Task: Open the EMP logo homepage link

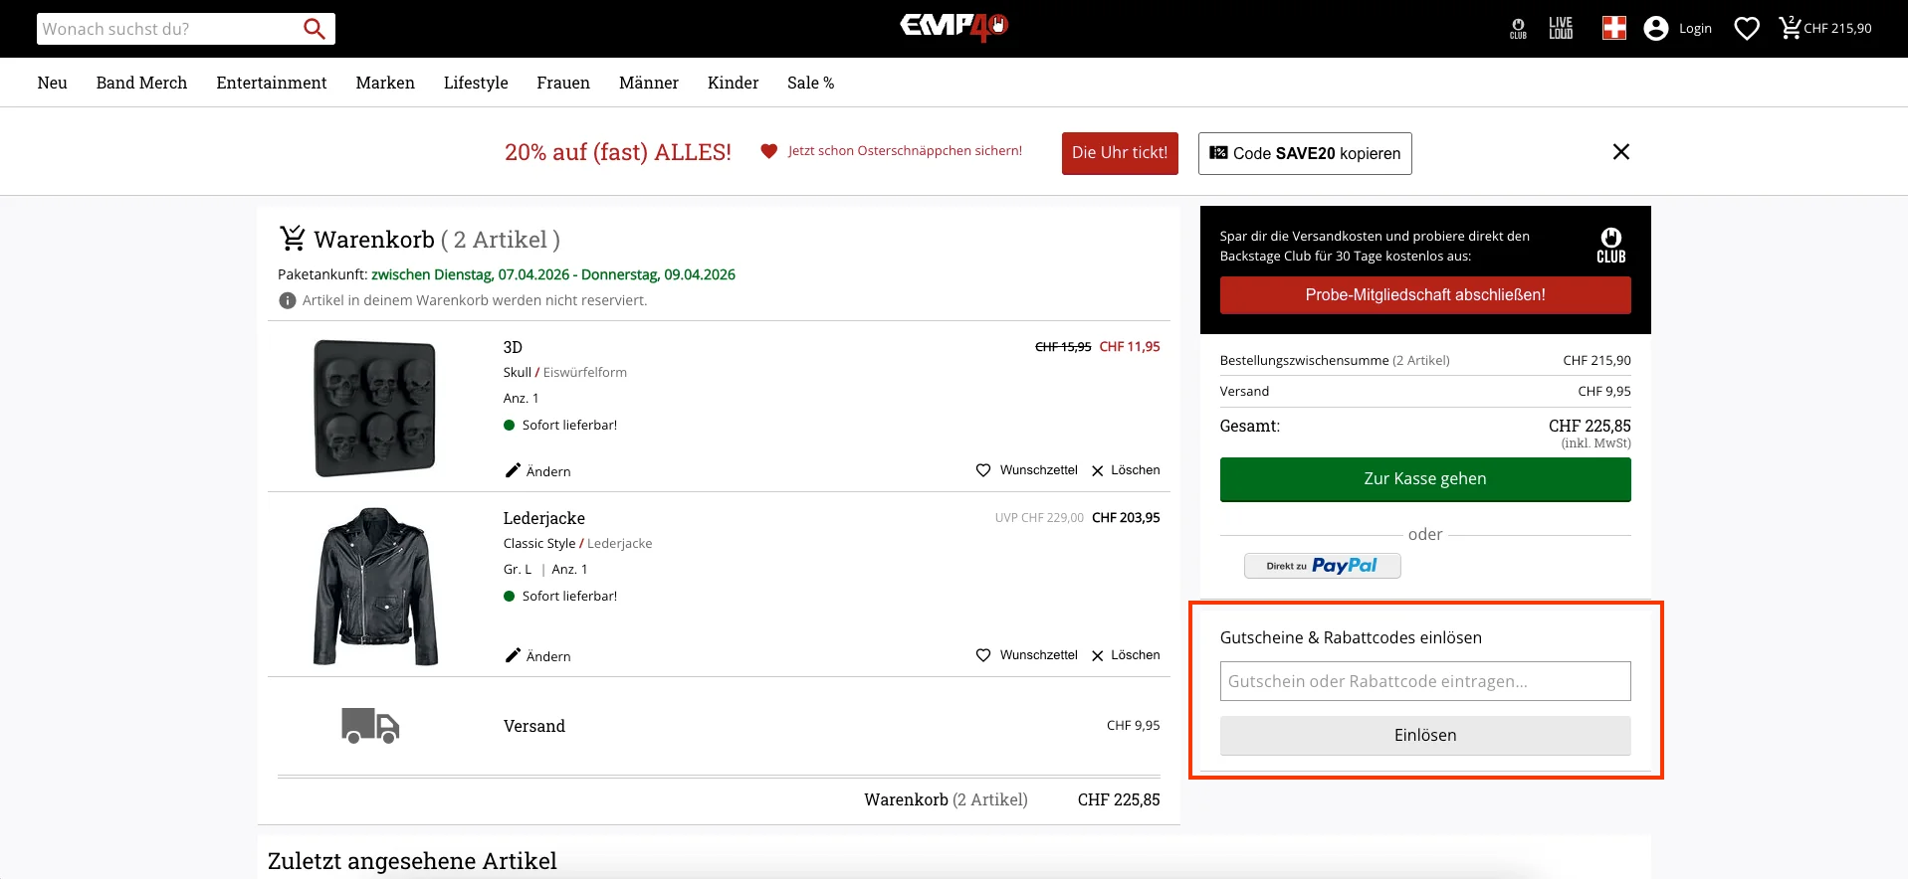Action: 954,26
